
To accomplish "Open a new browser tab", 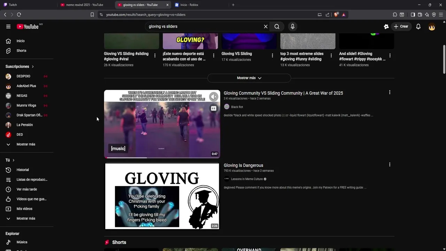I will click(233, 5).
